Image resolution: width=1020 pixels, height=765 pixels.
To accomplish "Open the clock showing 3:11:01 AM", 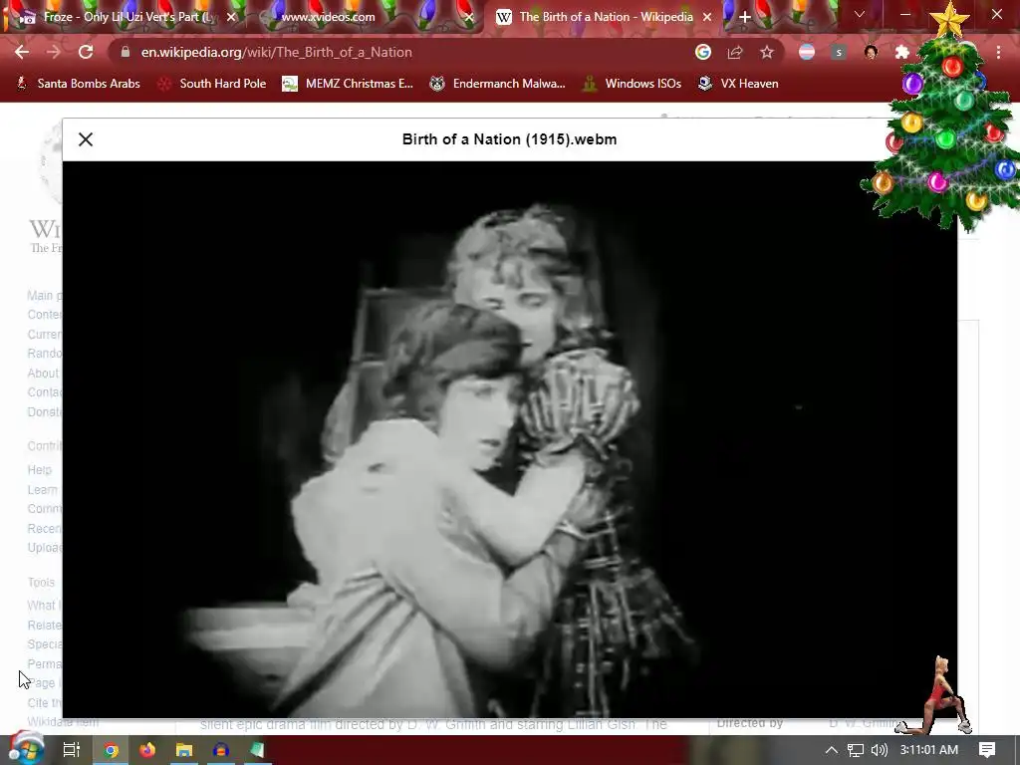I will click(929, 750).
